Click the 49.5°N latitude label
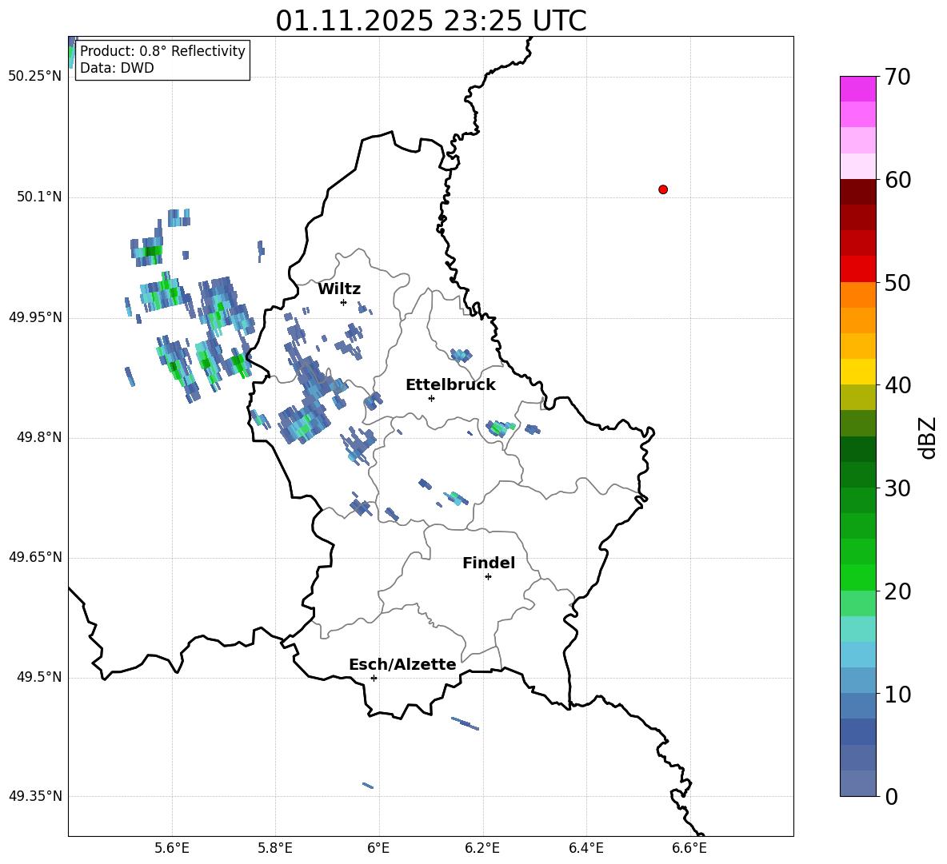Viewport: 947px width, 864px height. coord(39,677)
